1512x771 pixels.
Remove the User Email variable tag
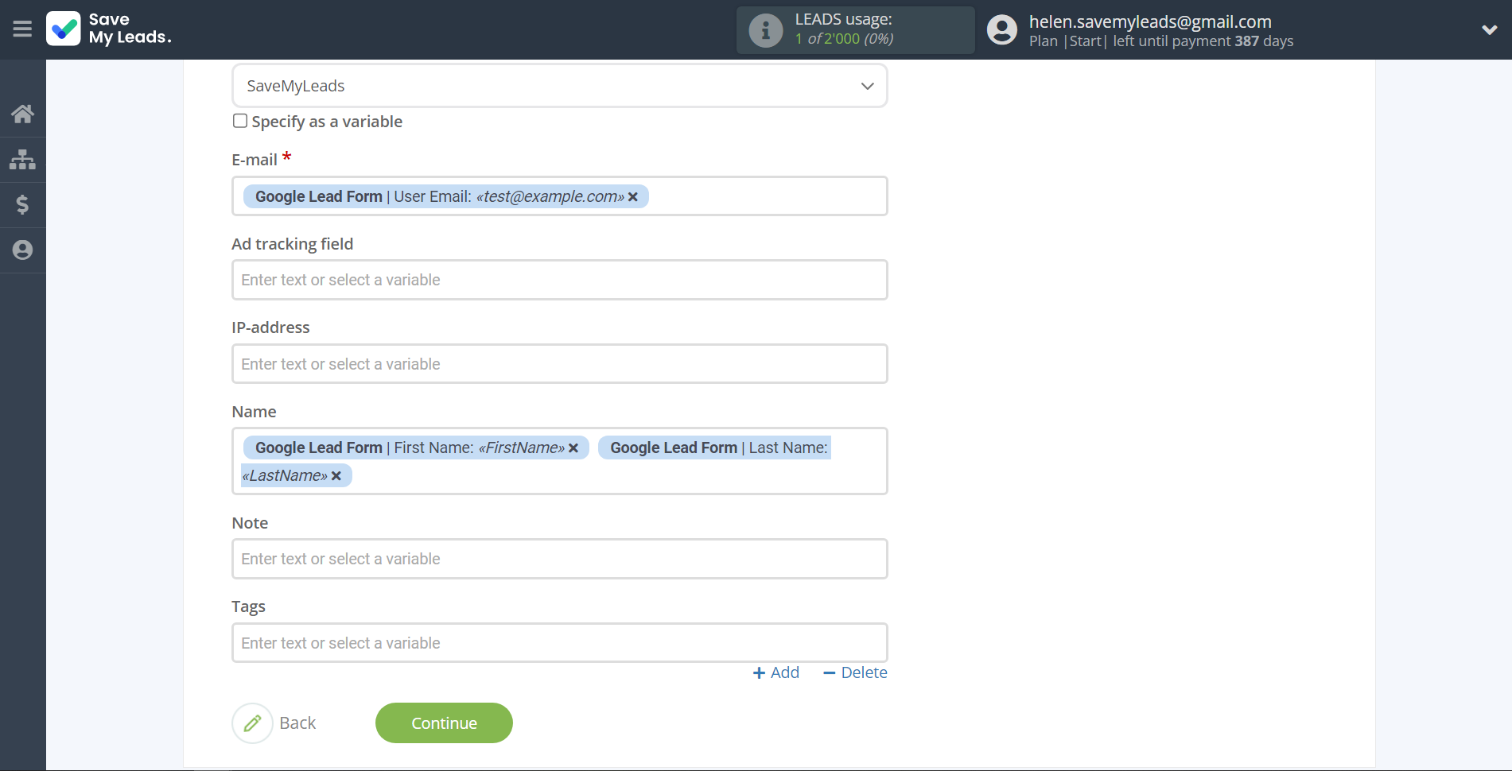coord(633,197)
